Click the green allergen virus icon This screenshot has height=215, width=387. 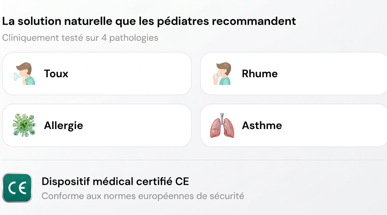click(x=24, y=125)
